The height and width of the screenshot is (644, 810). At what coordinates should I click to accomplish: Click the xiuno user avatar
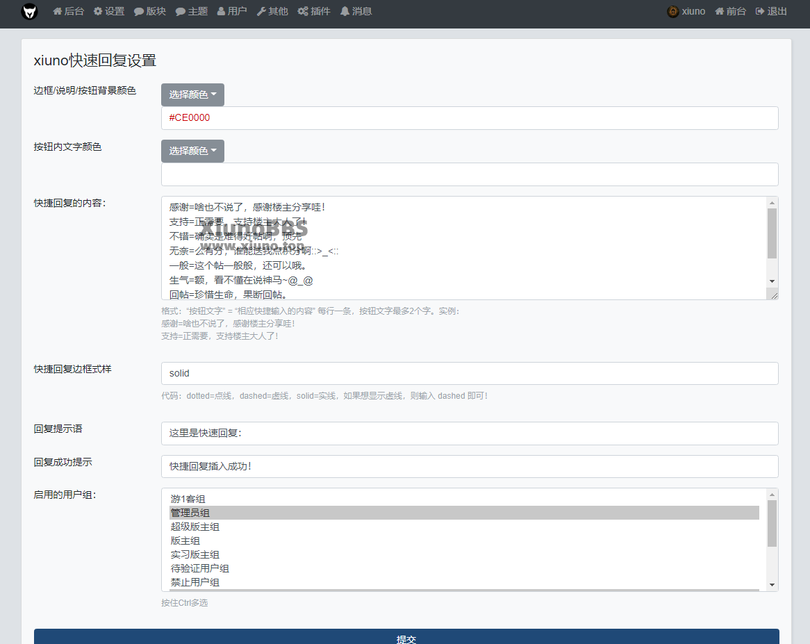(672, 11)
